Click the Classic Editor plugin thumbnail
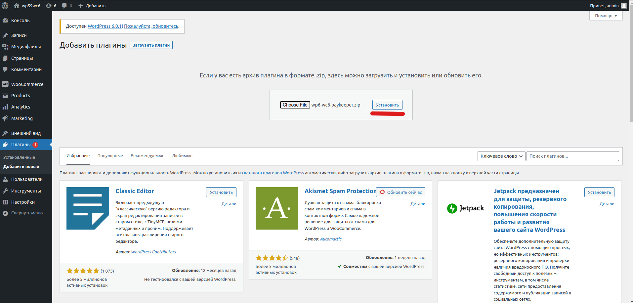The height and width of the screenshot is (303, 633). point(88,208)
